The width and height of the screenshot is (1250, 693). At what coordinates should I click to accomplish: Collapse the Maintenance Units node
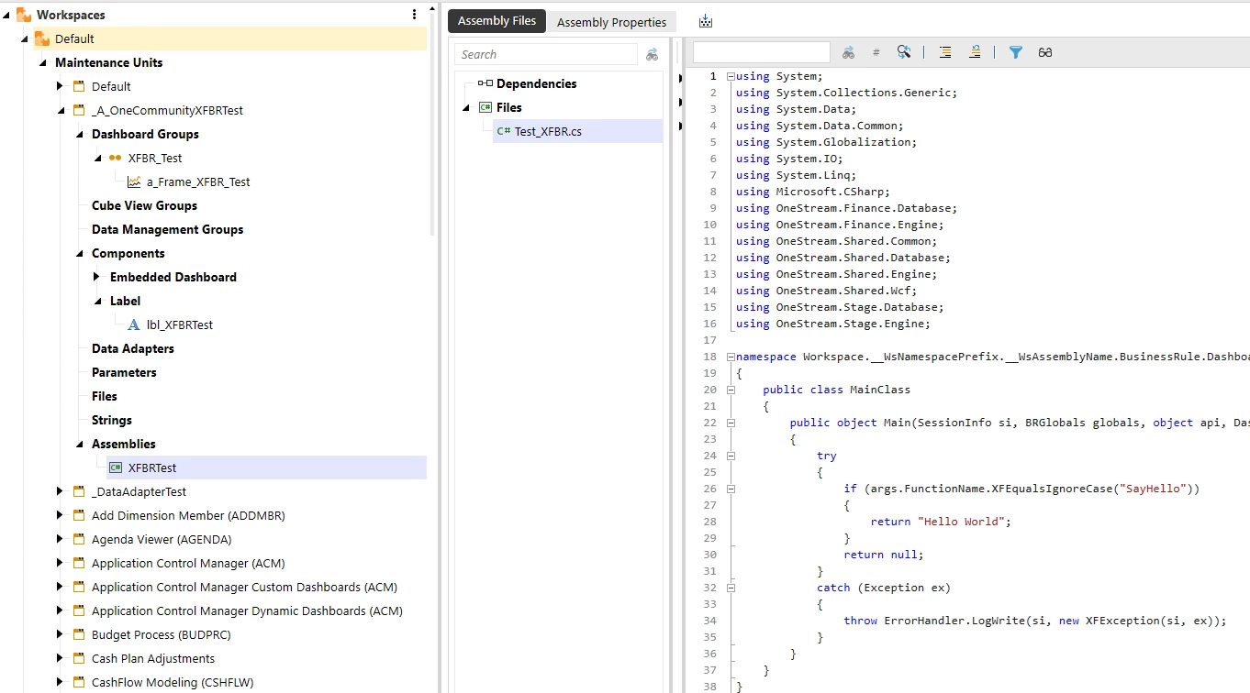(43, 63)
